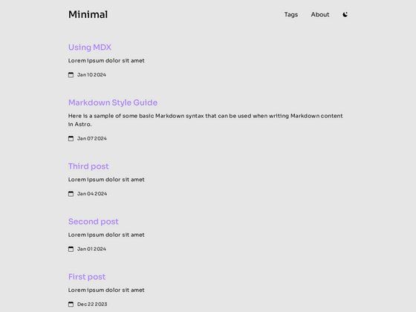Open the About page
416x312 pixels.
320,15
